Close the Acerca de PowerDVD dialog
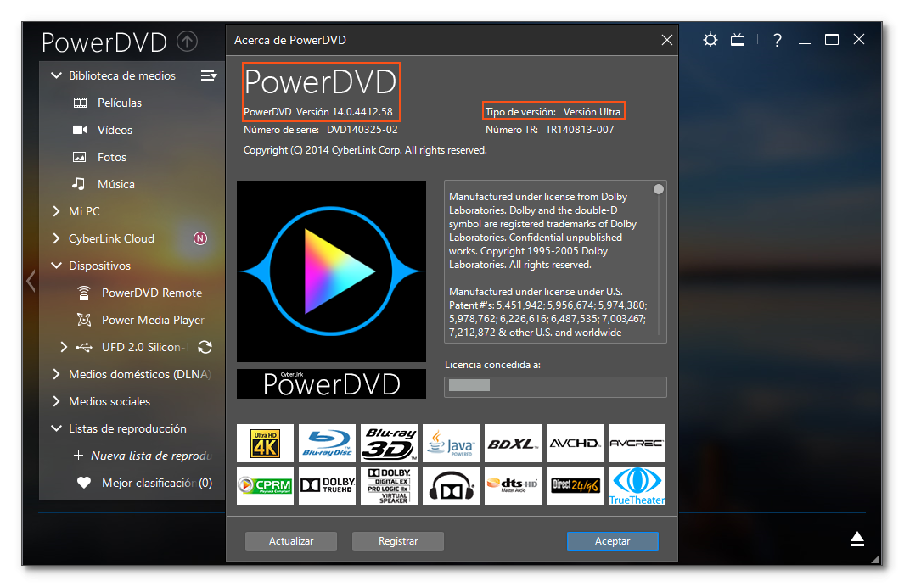This screenshot has width=904, height=587. (x=666, y=40)
